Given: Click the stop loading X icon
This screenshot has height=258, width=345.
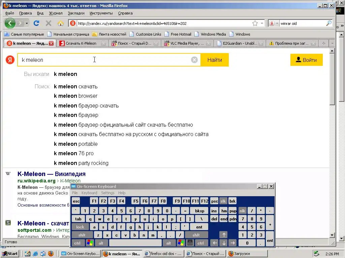Looking at the screenshot, I should click(49, 23).
